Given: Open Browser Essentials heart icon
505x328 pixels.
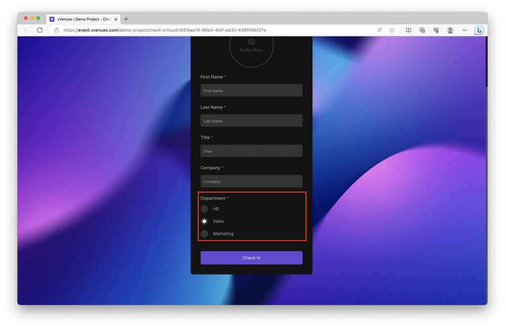Looking at the screenshot, I should 436,30.
